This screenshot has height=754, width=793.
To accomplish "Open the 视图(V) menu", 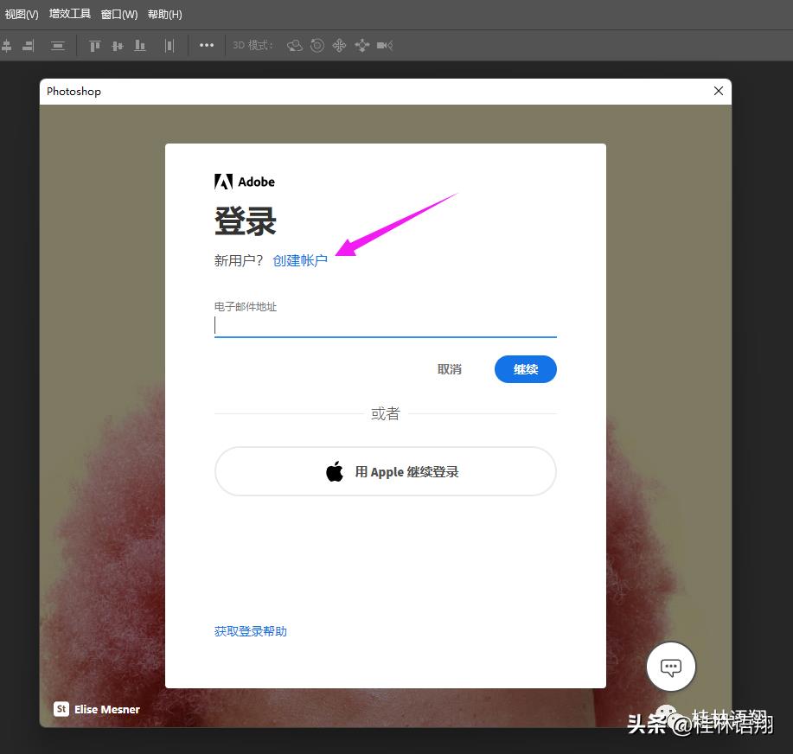I will (x=22, y=14).
